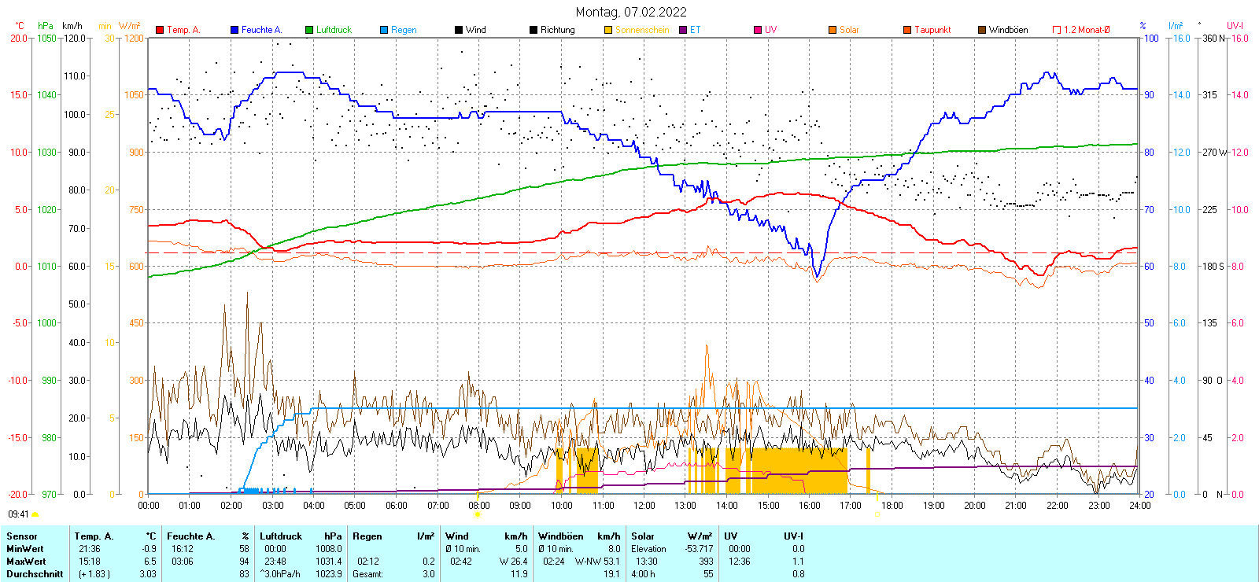Click the Windböen column header in table

[561, 536]
